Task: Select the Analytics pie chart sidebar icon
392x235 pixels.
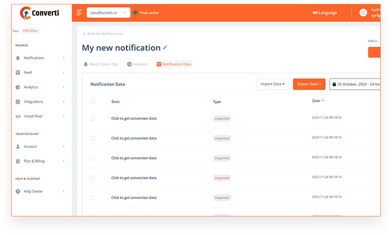Action: tap(18, 87)
